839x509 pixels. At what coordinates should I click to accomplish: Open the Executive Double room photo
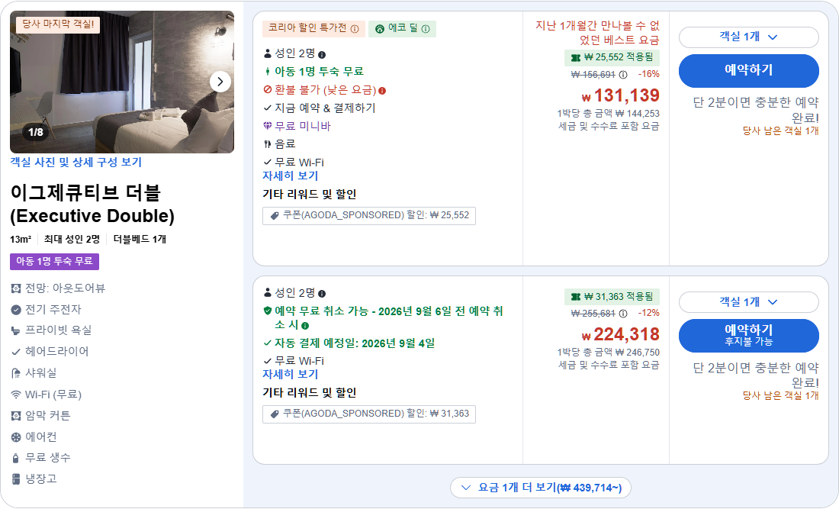[122, 82]
